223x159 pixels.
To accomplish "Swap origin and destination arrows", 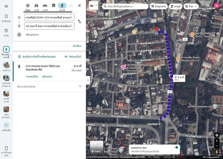I will (79, 21).
